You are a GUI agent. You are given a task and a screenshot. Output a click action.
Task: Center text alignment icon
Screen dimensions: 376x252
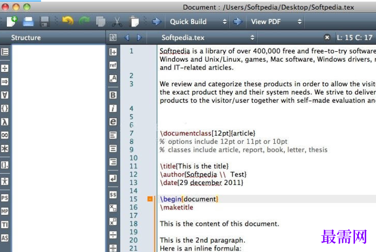pos(113,149)
